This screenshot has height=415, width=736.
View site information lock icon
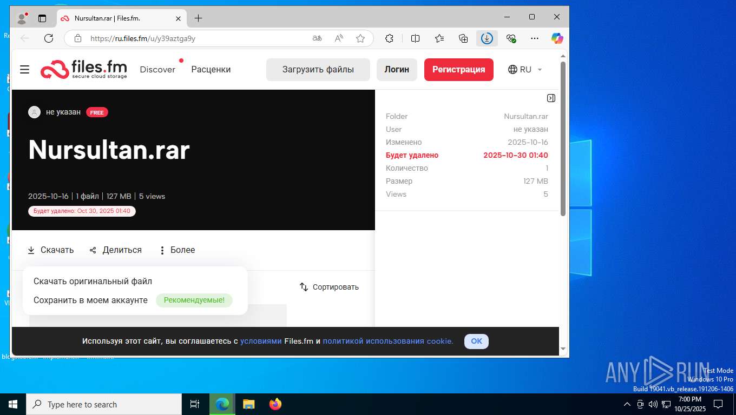(78, 38)
